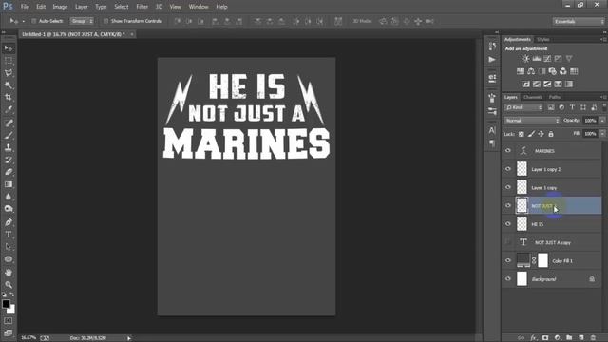Select the Hand tool

point(9,273)
